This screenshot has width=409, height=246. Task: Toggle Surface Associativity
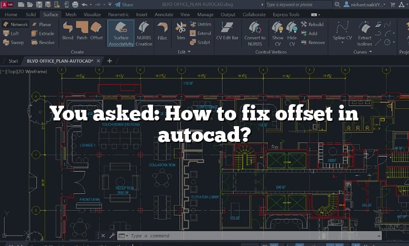point(121,32)
